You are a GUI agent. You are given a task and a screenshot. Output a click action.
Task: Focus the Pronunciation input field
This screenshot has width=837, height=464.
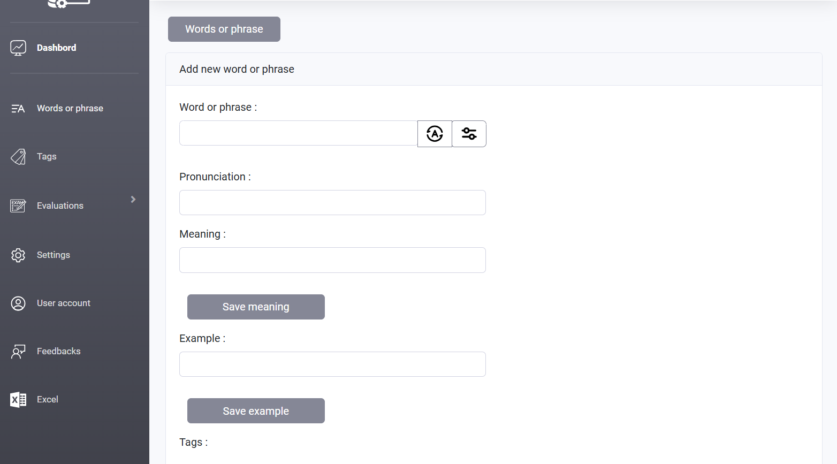pyautogui.click(x=332, y=203)
